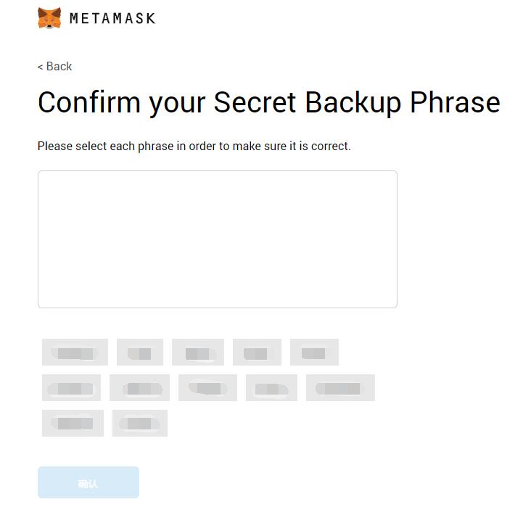Viewport: 531px width, 515px height.
Task: Choose the first blurred word in bottom row
Action: click(73, 423)
